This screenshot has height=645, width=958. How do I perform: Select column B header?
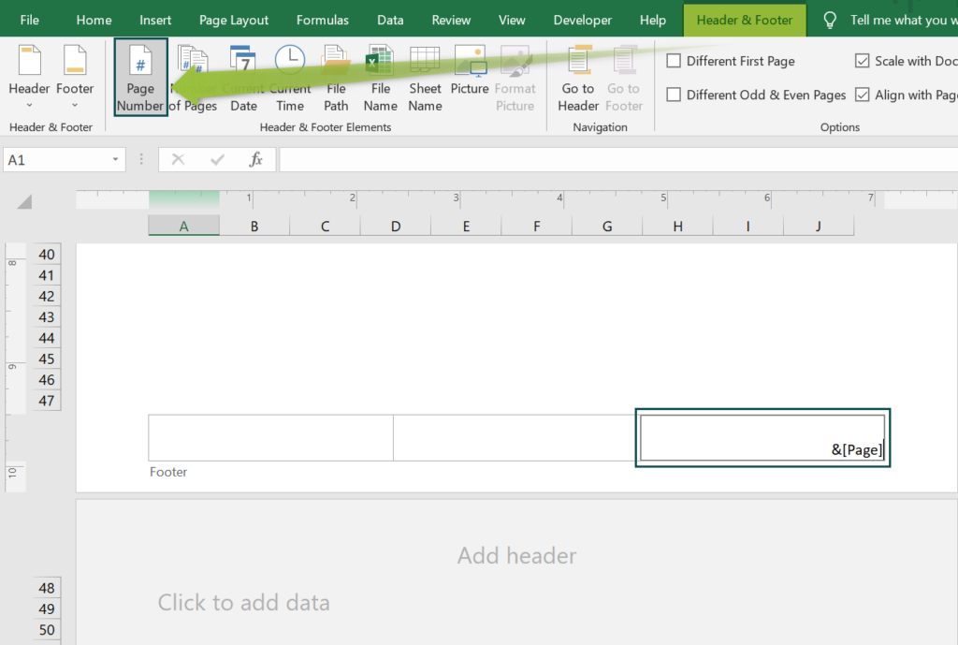pos(254,227)
